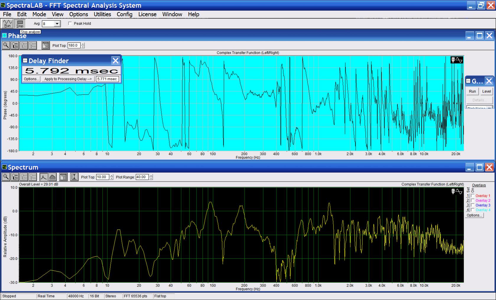Click the Run analyzer sine-wave button
Viewport: 496px width, 300px height.
(7, 23)
